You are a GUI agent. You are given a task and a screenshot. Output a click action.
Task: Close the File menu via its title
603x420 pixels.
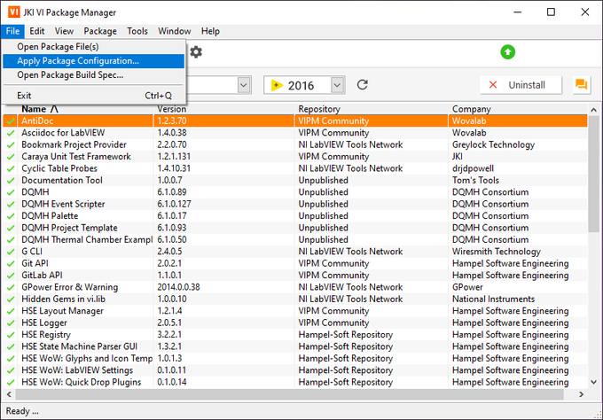pyautogui.click(x=12, y=31)
